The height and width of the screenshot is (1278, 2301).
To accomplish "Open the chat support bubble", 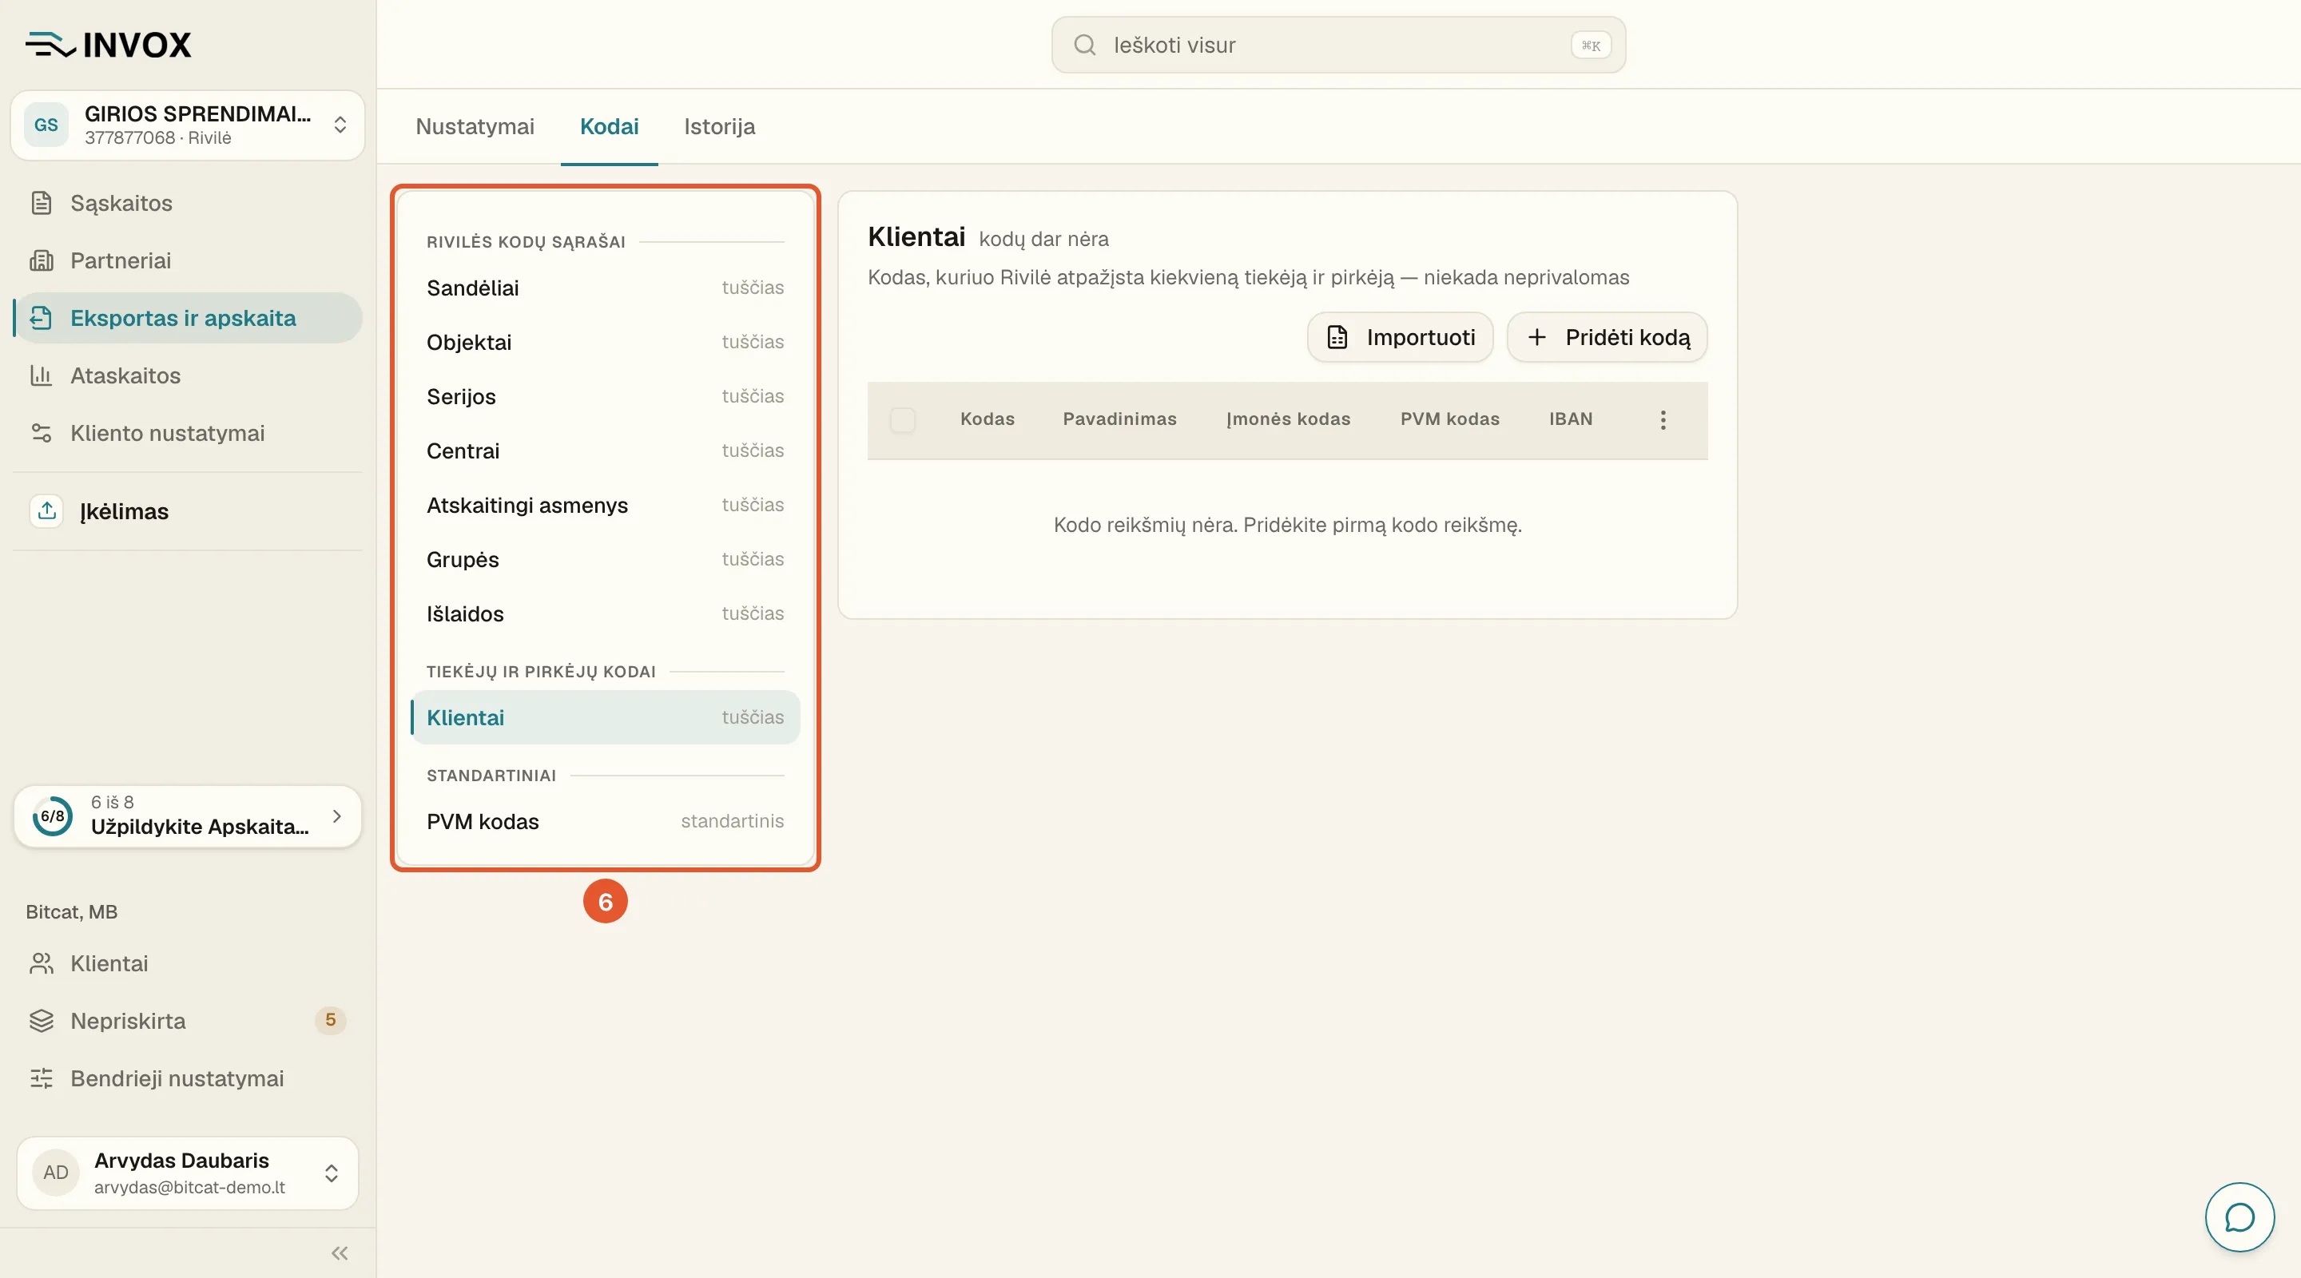I will [2239, 1216].
